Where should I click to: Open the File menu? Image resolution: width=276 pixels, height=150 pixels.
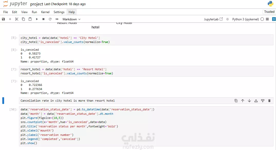6,12
